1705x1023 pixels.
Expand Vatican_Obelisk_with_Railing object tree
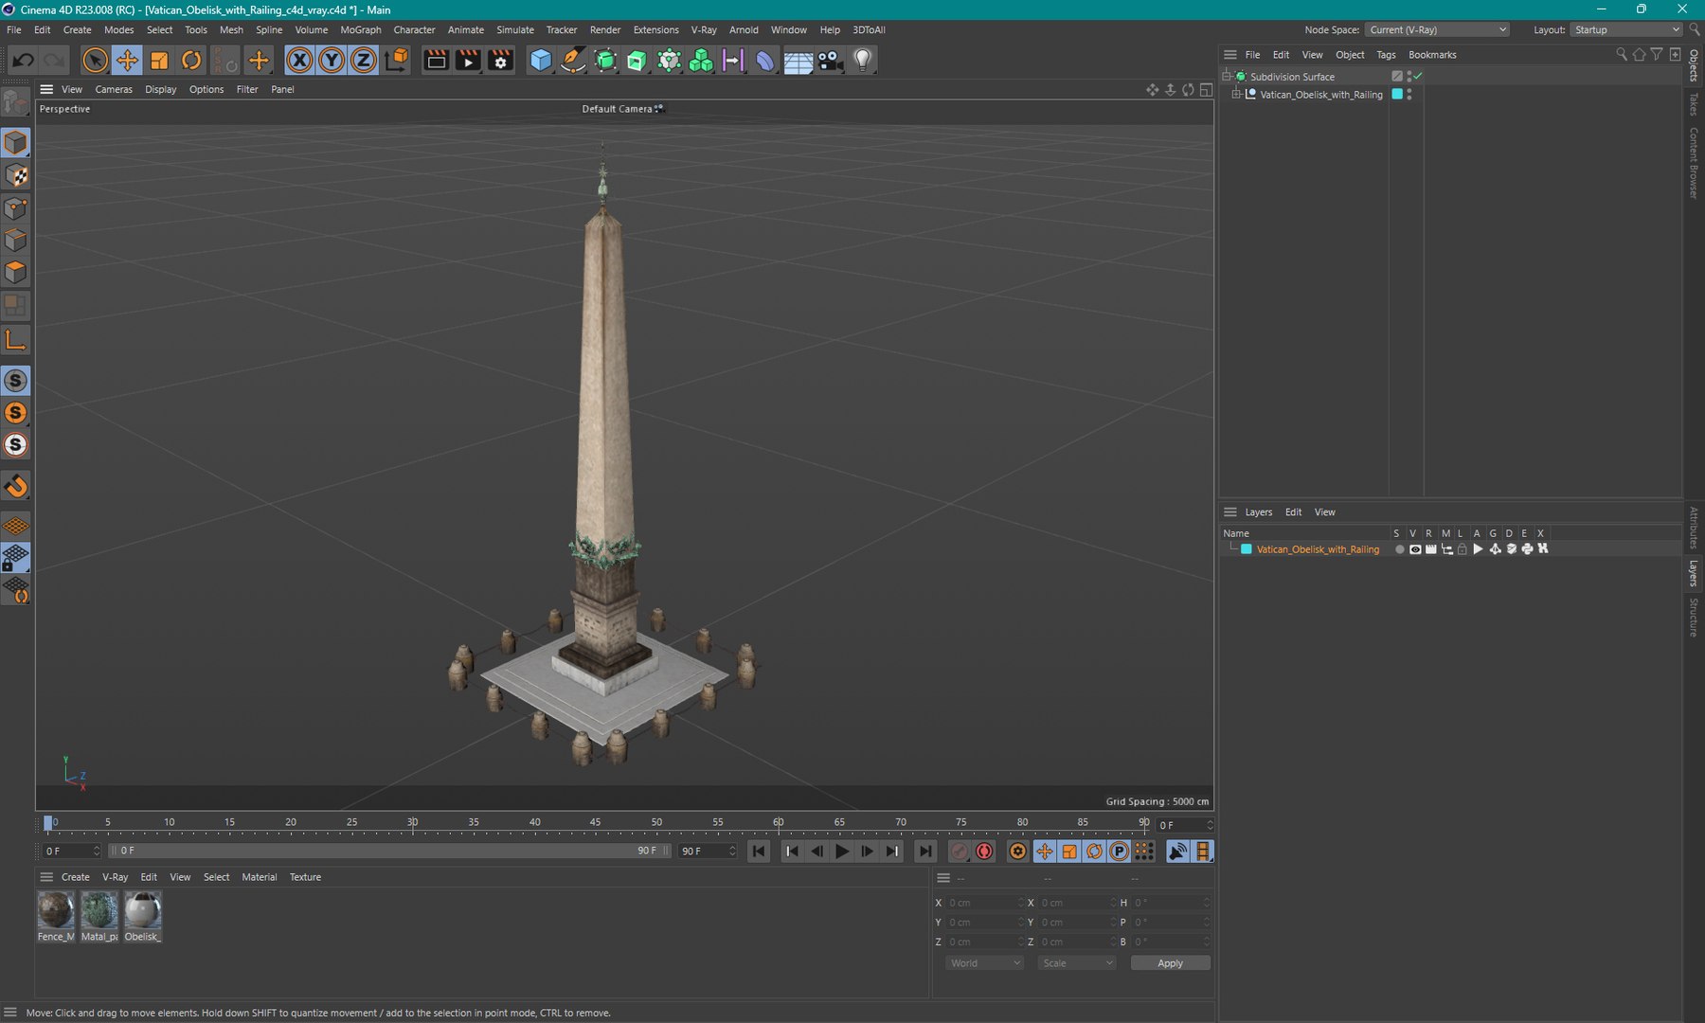[1236, 95]
